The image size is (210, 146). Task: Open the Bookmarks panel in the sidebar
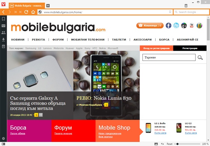click(3, 19)
